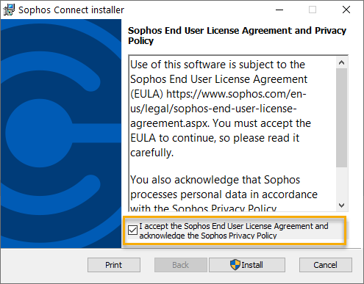Click the EULA scrollbar thumb

click(341, 118)
